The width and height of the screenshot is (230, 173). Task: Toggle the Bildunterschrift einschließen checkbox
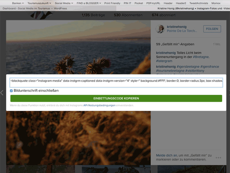[11, 91]
